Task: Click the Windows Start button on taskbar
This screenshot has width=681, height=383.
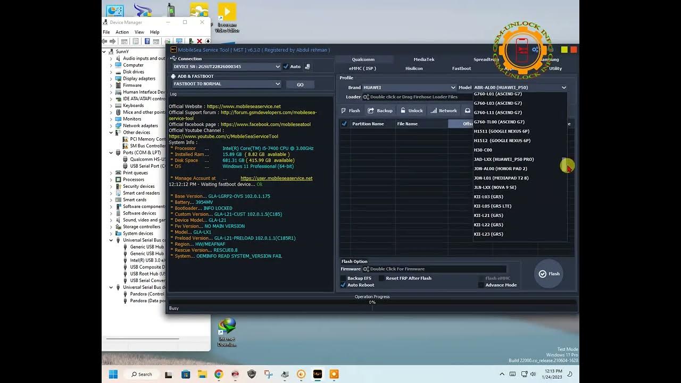Action: [113, 374]
